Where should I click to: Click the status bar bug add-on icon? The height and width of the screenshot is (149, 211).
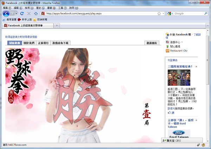point(198,145)
